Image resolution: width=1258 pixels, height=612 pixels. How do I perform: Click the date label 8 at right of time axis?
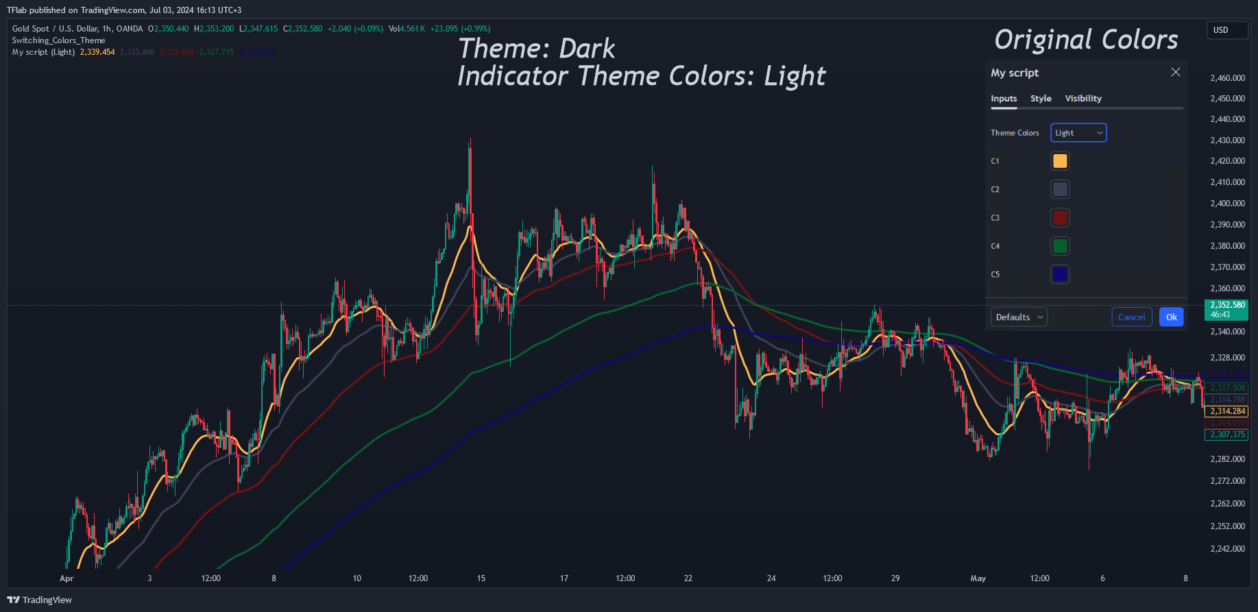1185,578
